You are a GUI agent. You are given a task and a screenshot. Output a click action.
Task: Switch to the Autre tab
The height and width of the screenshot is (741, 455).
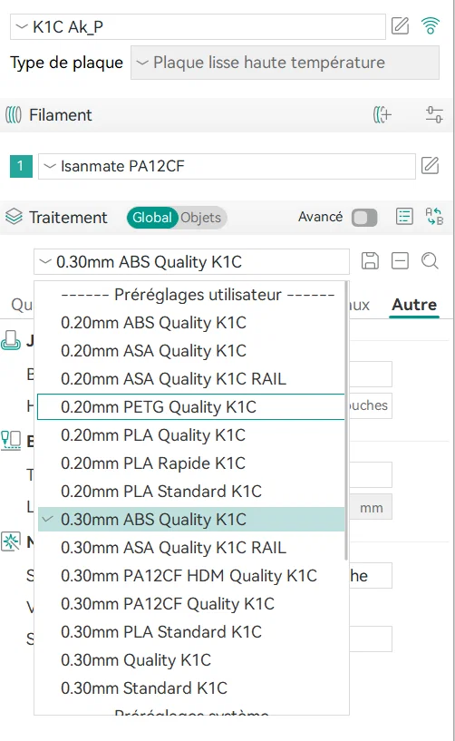click(414, 305)
